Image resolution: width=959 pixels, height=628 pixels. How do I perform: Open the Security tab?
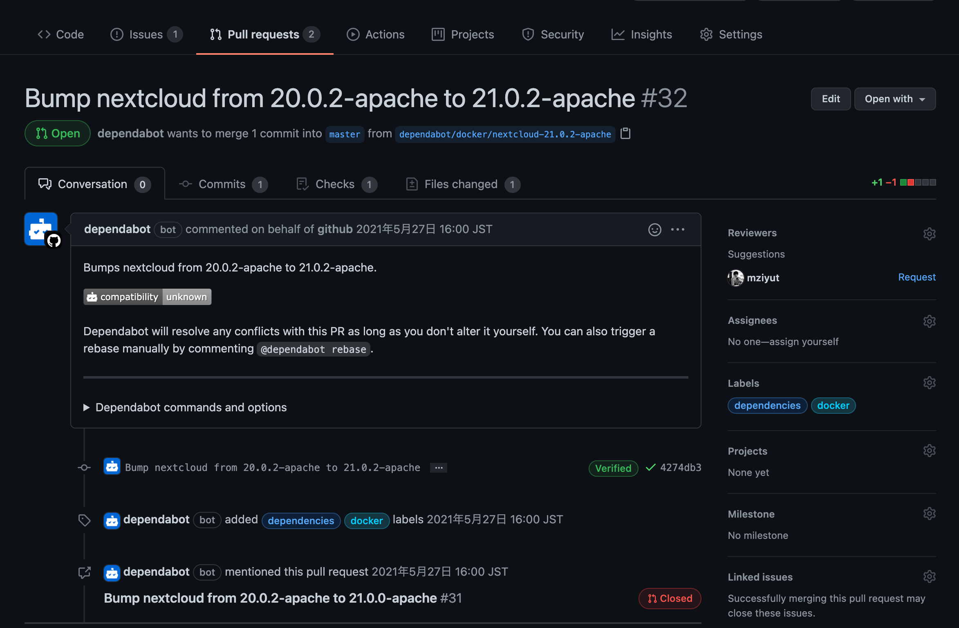[x=553, y=34]
